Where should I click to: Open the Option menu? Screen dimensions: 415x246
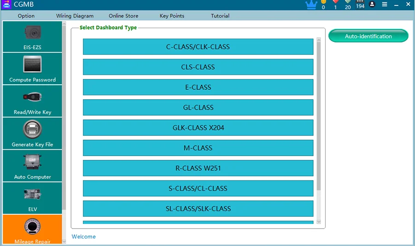point(26,16)
